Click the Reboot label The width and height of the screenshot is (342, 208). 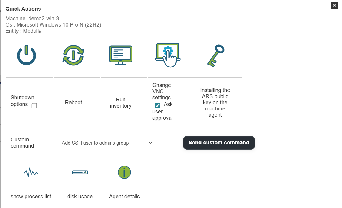pyautogui.click(x=74, y=103)
